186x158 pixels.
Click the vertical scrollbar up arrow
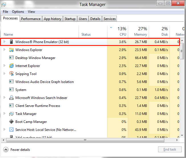click(182, 40)
